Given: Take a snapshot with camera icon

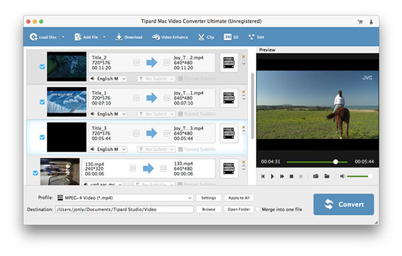Looking at the screenshot, I should click(x=316, y=176).
